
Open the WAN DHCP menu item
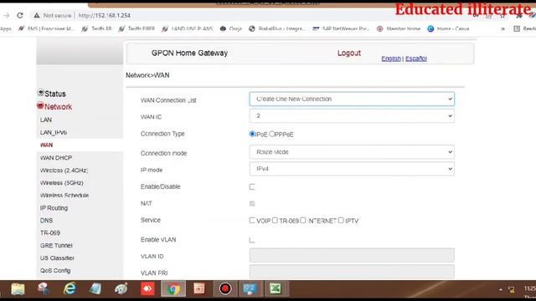[56, 158]
